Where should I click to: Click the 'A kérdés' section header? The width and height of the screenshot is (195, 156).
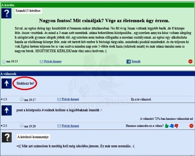click(97, 5)
